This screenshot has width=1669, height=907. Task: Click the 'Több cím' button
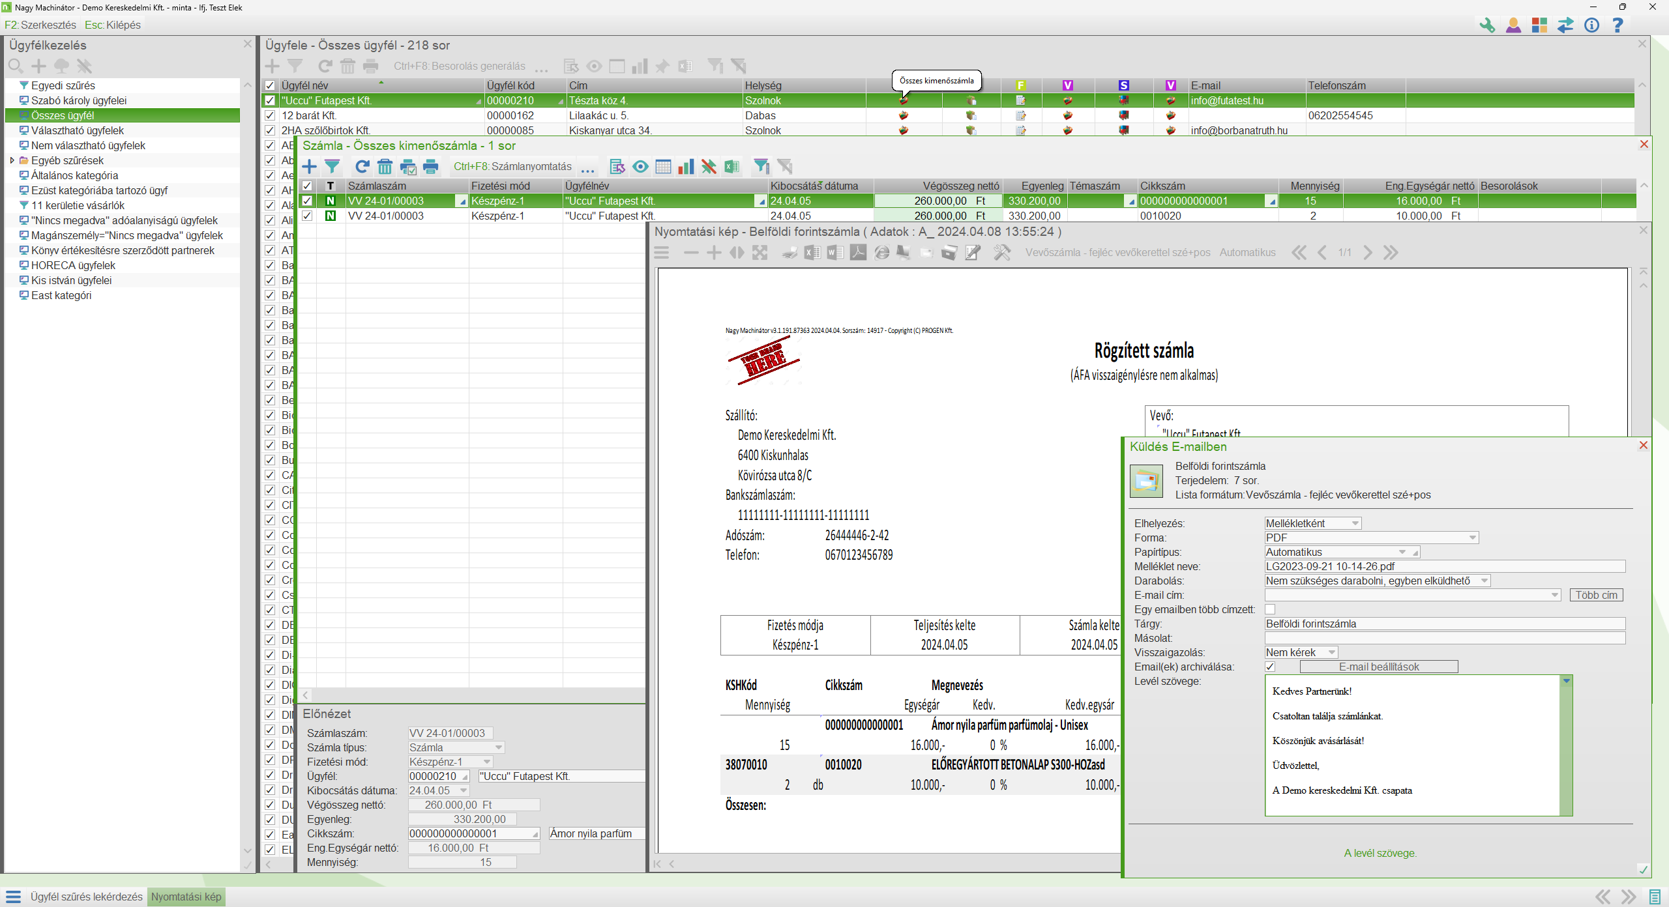(1596, 595)
